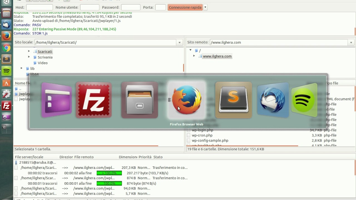Click the Stato queue column header
356x200 pixels.
[158, 157]
